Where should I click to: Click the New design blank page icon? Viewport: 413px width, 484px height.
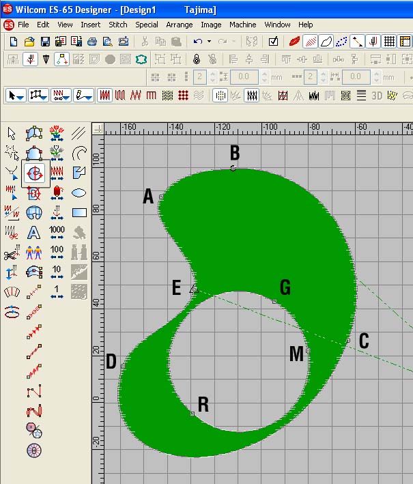(x=14, y=42)
